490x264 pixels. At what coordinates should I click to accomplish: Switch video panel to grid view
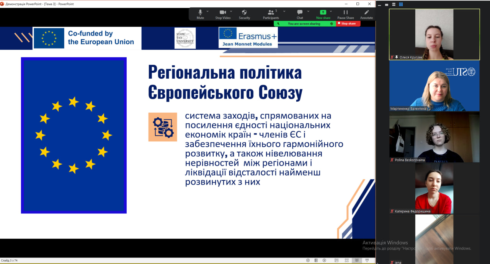coord(401,4)
